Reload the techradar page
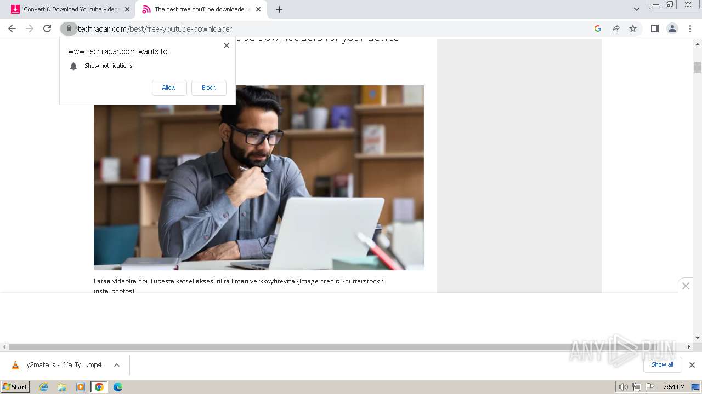Viewport: 702px width, 394px height. pos(47,28)
